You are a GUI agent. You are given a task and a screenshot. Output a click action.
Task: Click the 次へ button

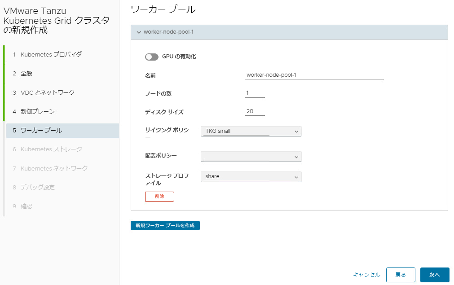click(434, 275)
